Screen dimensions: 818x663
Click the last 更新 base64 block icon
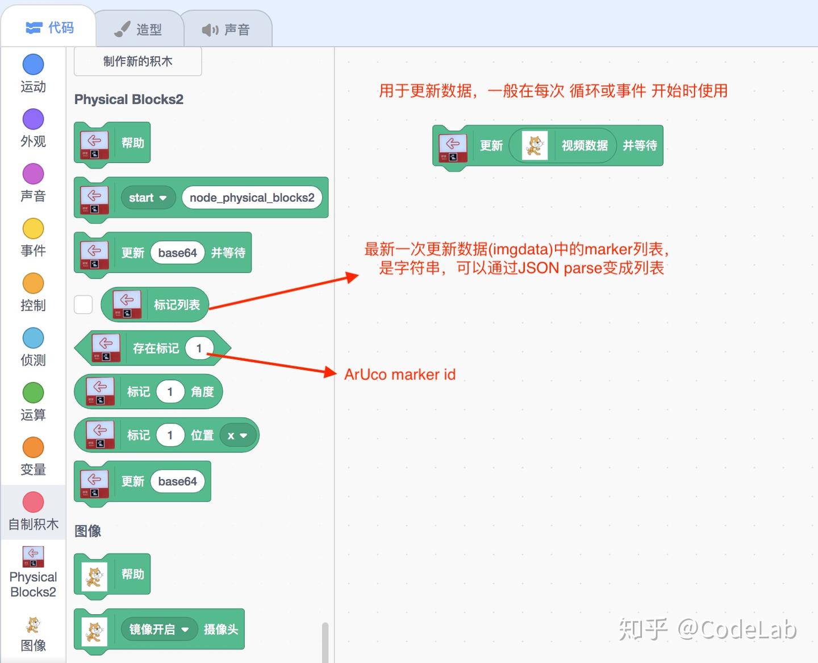coord(94,484)
